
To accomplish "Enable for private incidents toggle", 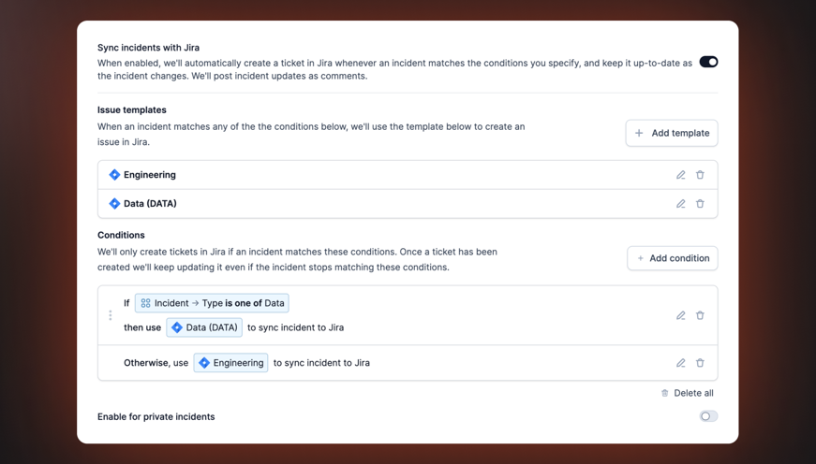I will coord(708,416).
